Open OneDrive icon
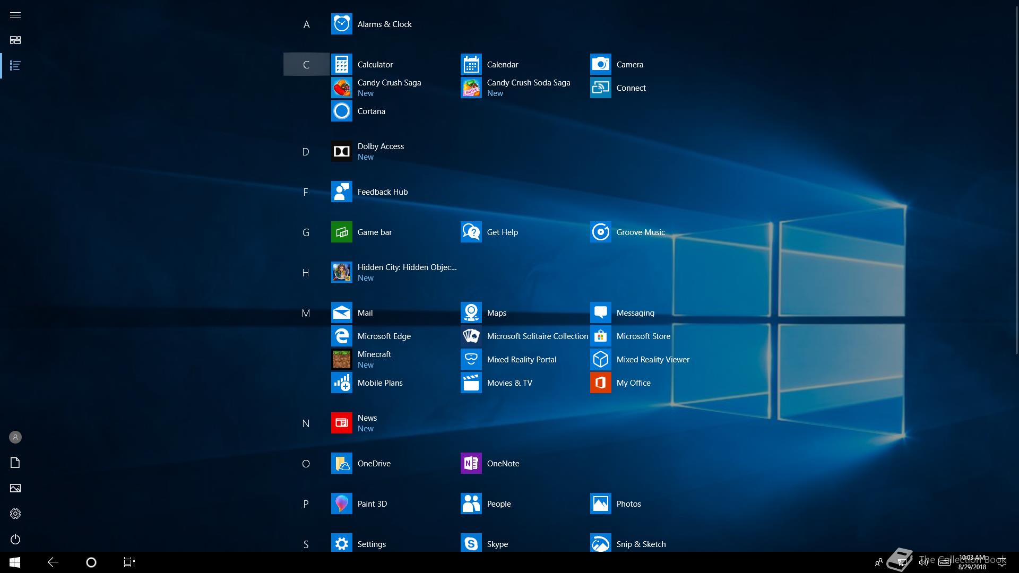1019x573 pixels. [x=341, y=463]
